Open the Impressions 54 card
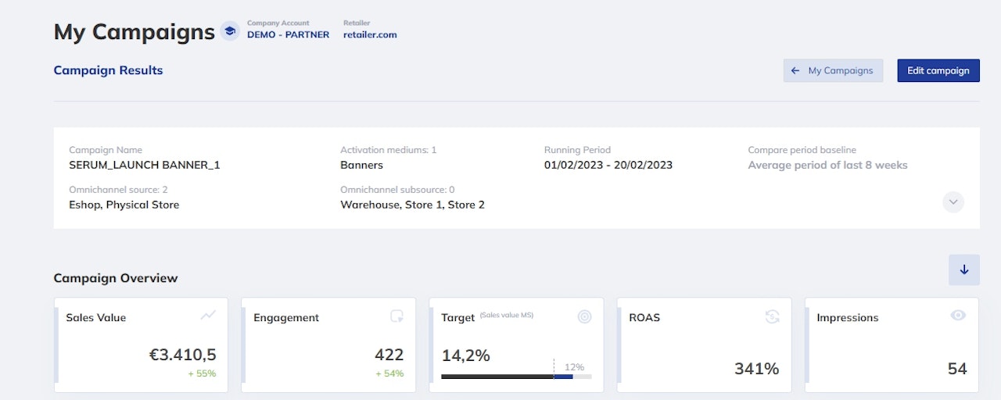 click(x=892, y=345)
